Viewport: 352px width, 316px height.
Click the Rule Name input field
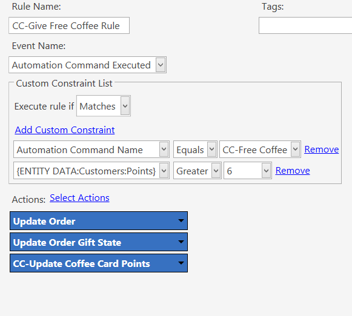point(69,25)
